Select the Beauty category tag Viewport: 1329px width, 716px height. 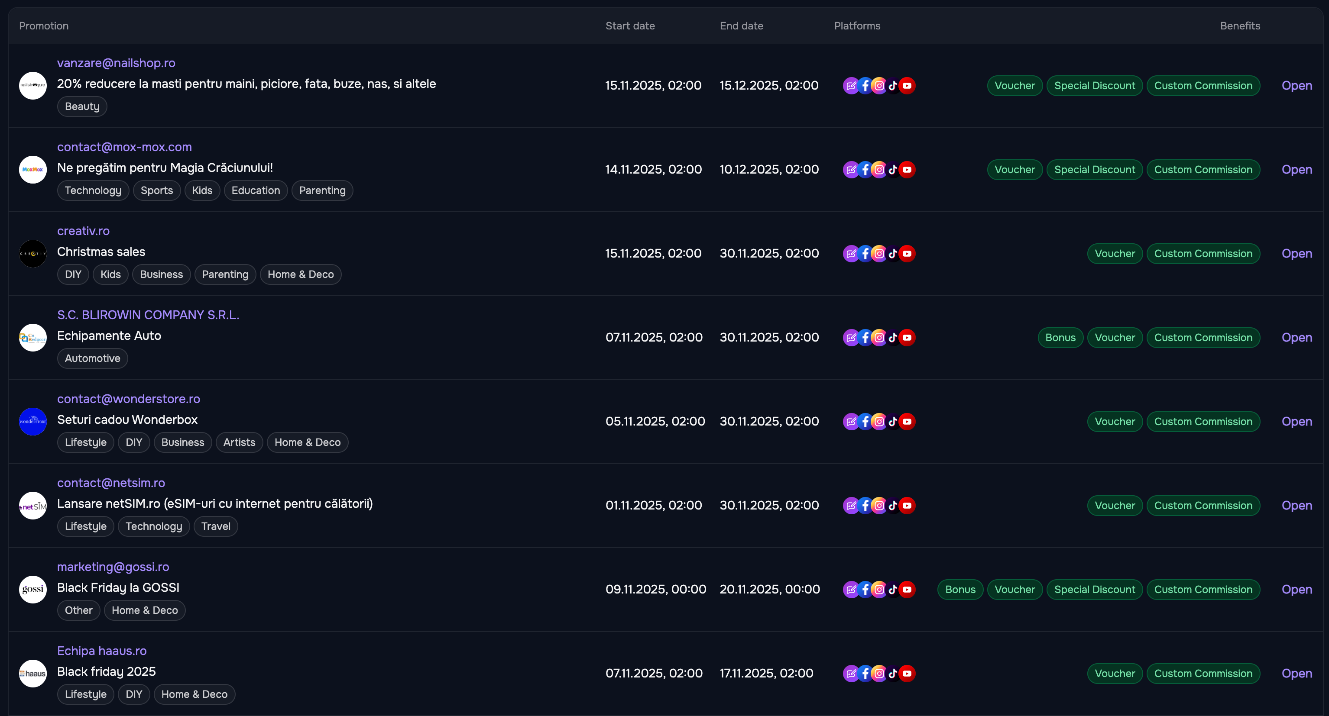click(x=82, y=106)
